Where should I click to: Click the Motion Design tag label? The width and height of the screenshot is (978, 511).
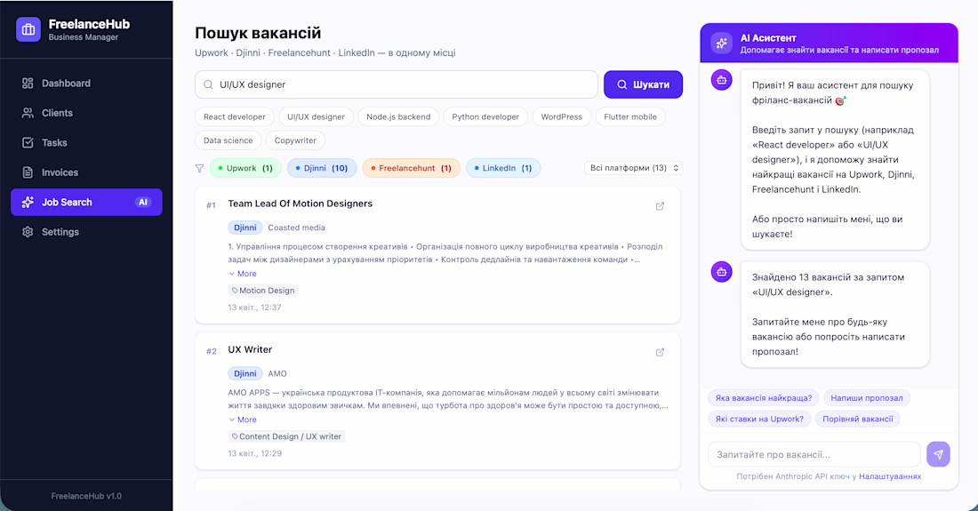263,291
